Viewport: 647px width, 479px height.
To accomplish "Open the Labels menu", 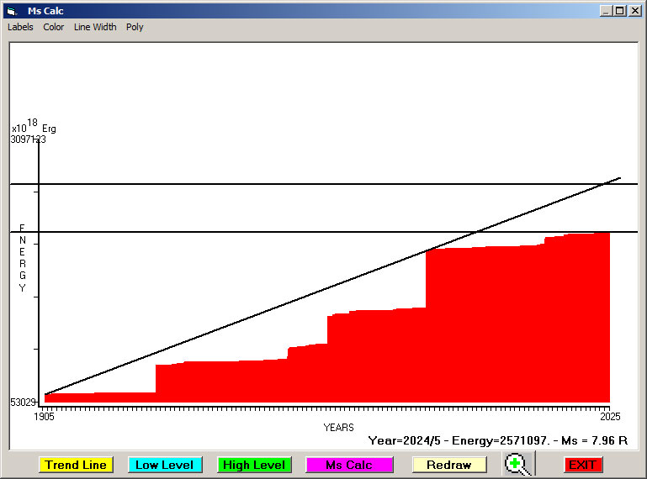I will click(20, 27).
